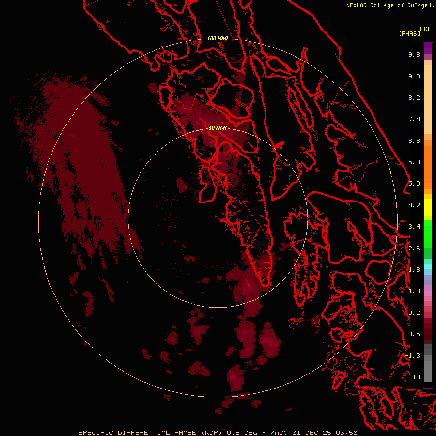
Task: Pick the purple top band of the color bar
Action: tap(428, 48)
